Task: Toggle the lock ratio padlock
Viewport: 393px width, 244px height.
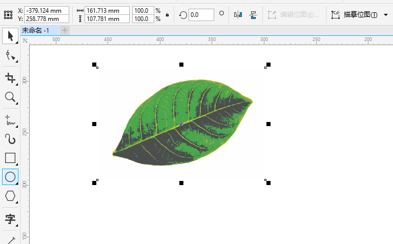Action: pos(167,15)
